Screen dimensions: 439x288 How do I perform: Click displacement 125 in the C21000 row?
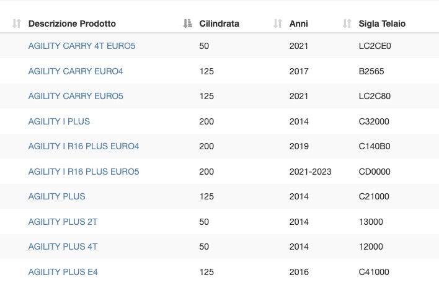click(x=206, y=196)
